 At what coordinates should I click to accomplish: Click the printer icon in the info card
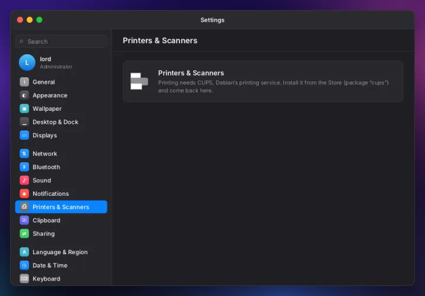coord(139,81)
